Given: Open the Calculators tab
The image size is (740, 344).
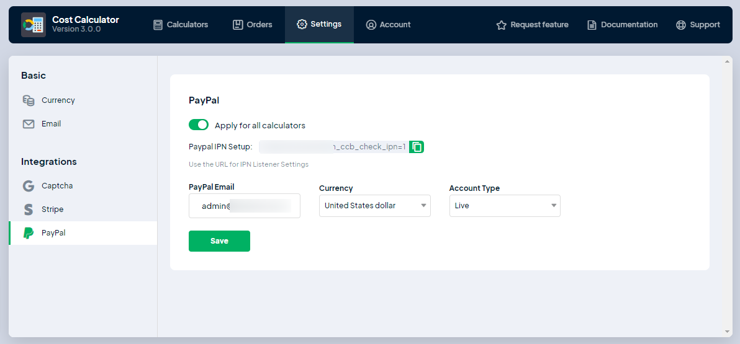Looking at the screenshot, I should point(181,25).
